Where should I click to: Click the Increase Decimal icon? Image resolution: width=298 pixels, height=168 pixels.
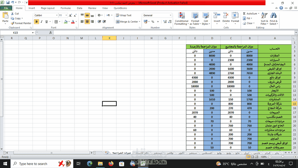(165, 22)
